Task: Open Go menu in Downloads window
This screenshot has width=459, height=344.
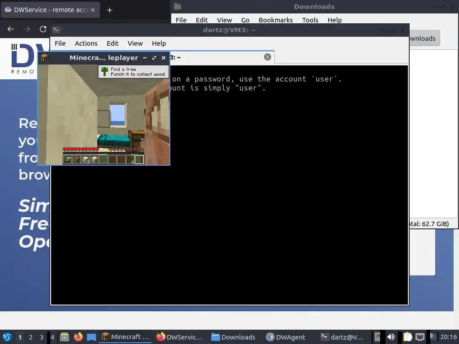Action: point(245,20)
